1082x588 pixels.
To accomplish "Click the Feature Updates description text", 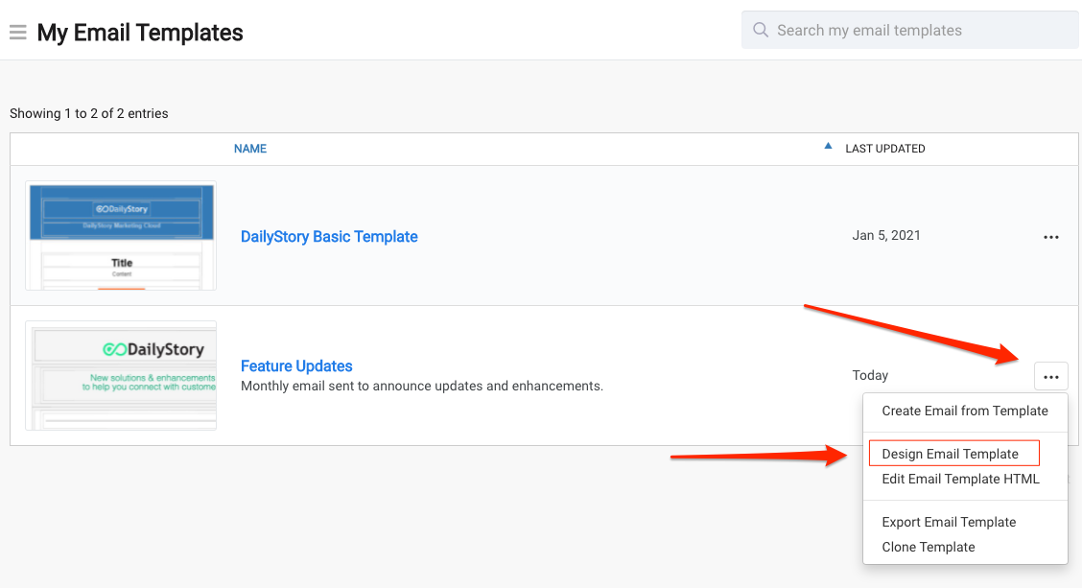I will [x=422, y=386].
